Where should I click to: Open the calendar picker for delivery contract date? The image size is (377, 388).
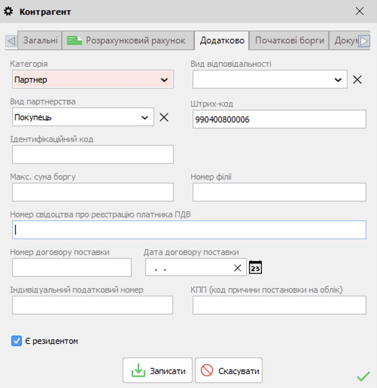(x=255, y=267)
